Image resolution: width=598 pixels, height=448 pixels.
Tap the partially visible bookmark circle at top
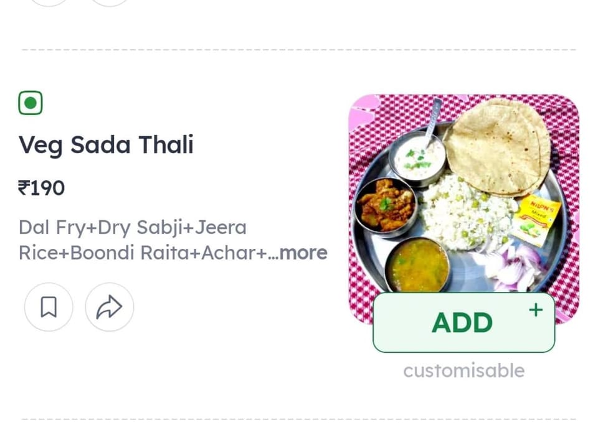click(x=49, y=2)
